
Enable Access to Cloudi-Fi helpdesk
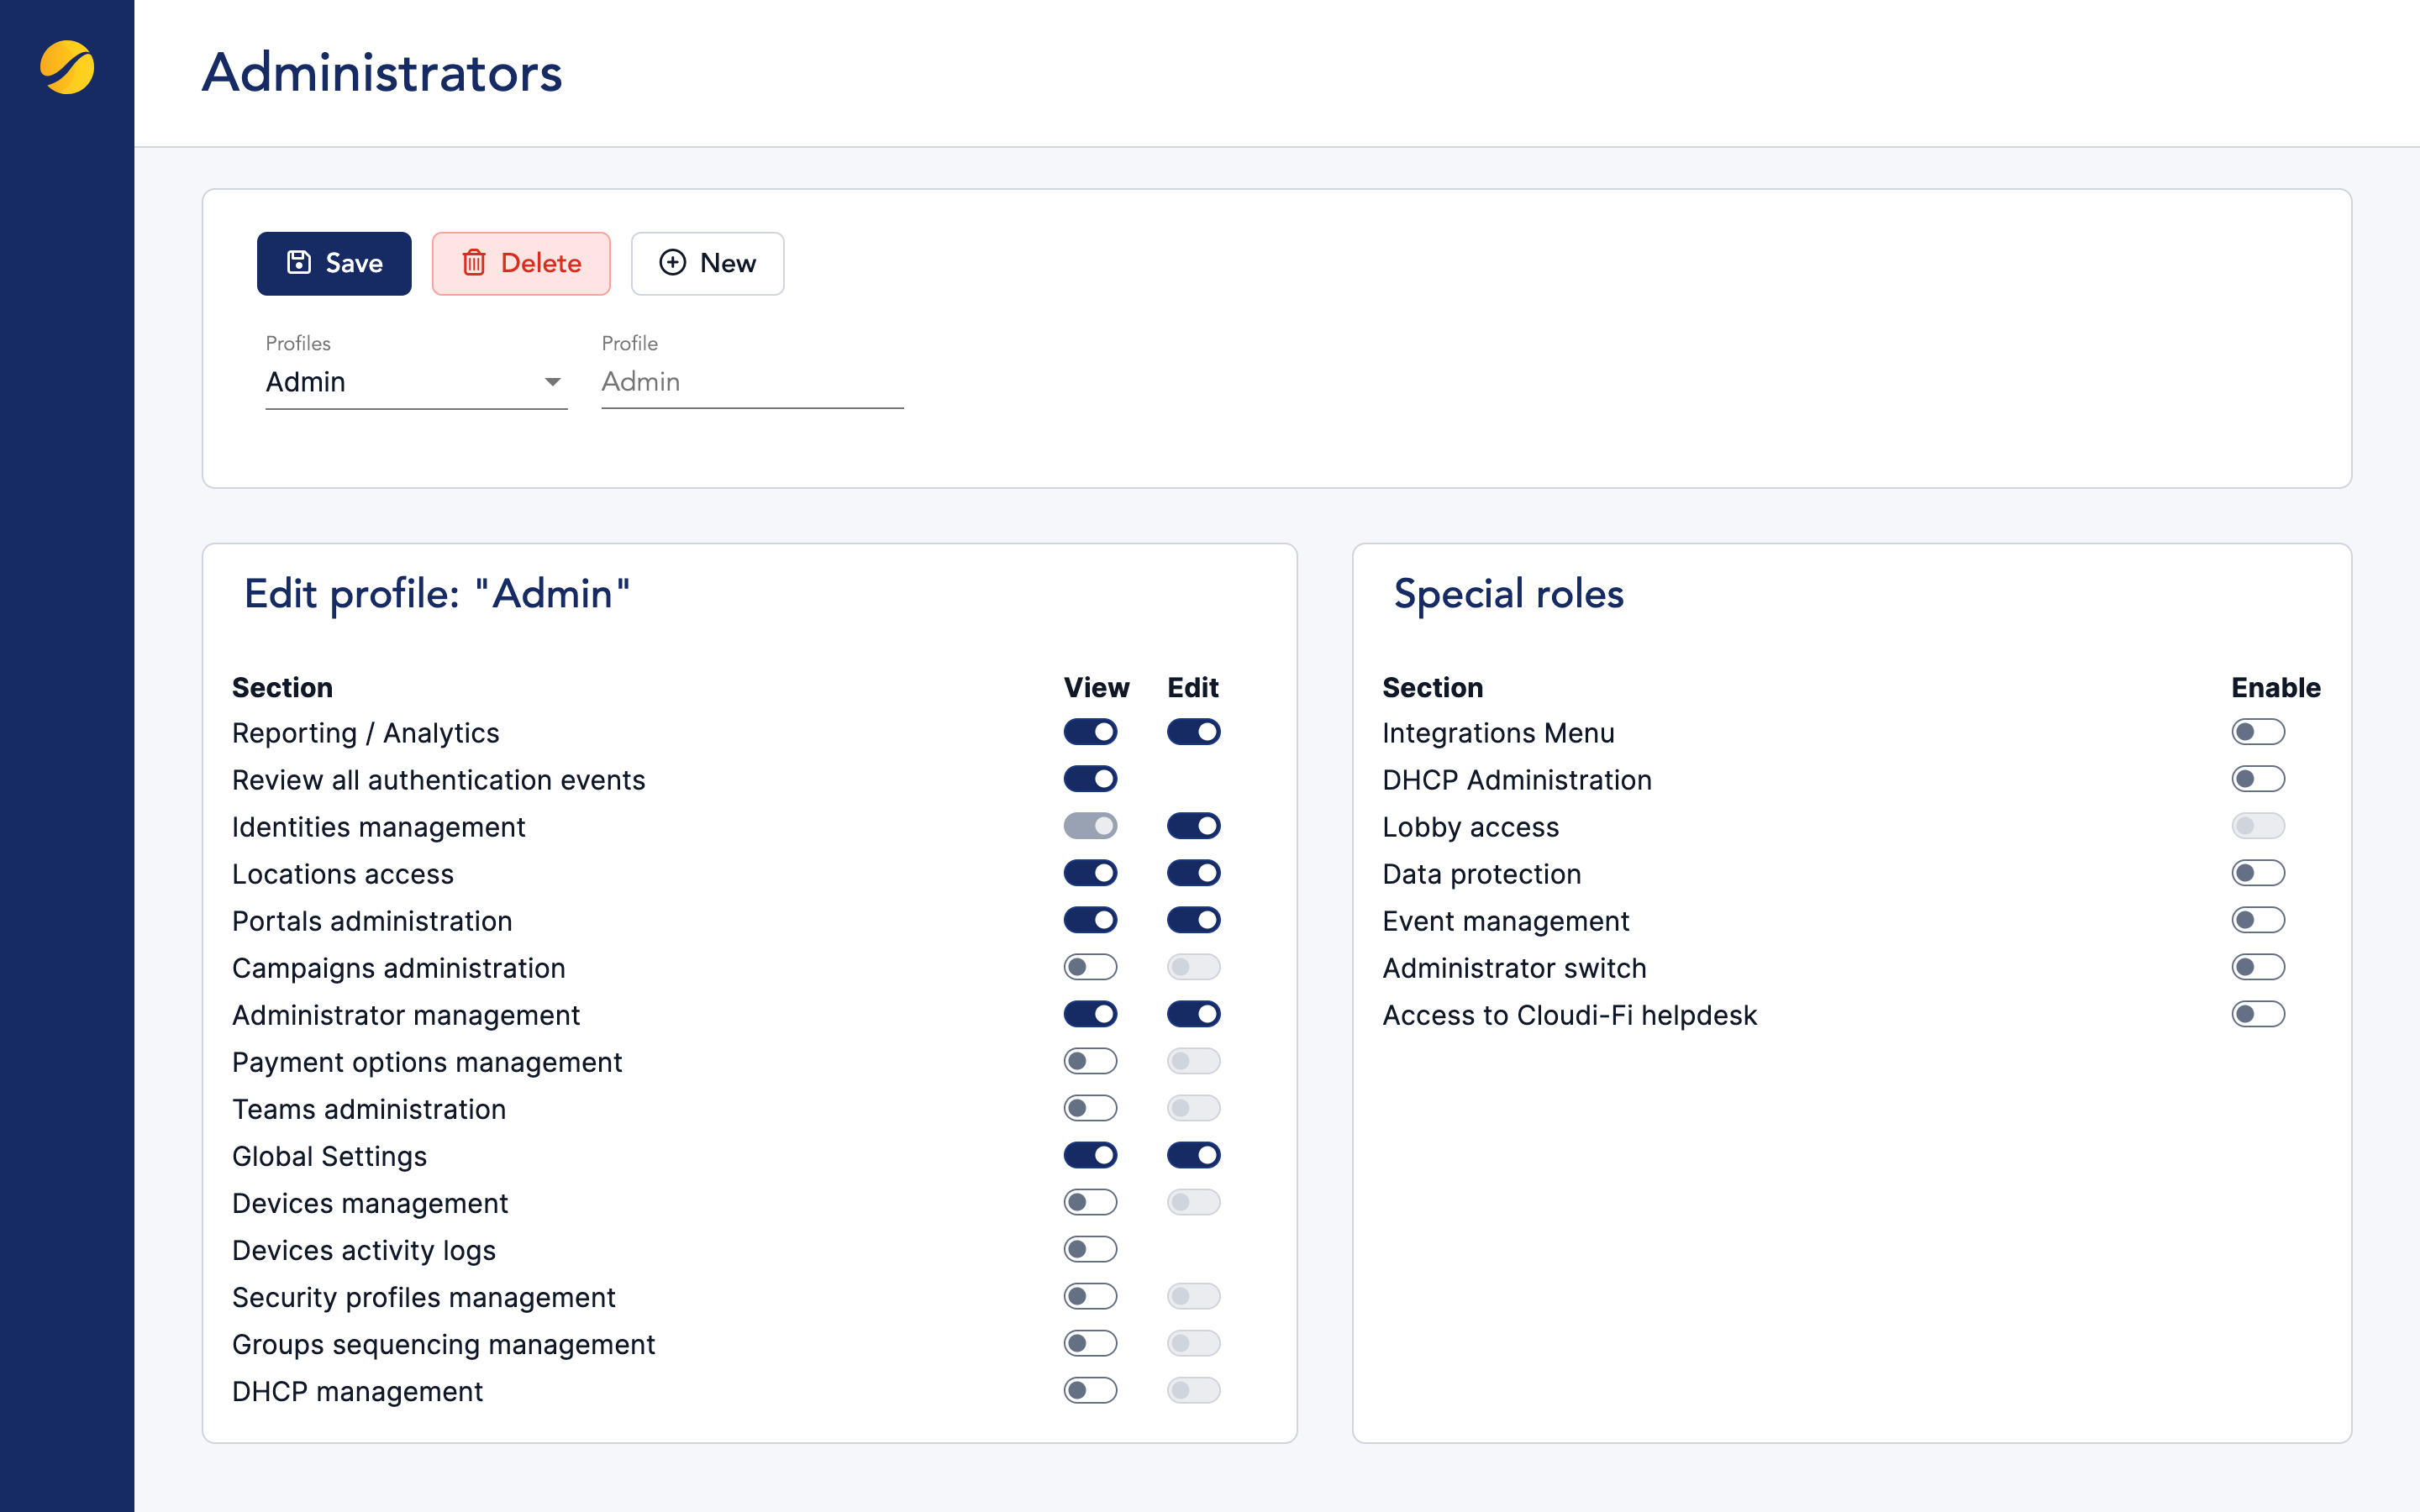point(2258,1013)
